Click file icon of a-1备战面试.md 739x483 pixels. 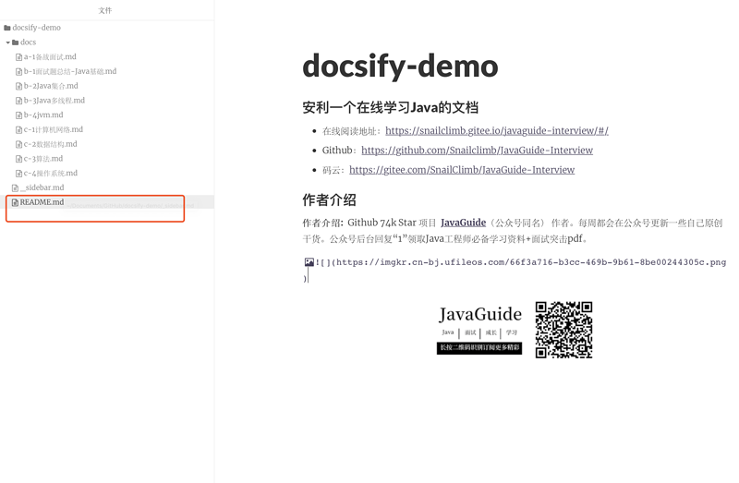(x=18, y=57)
